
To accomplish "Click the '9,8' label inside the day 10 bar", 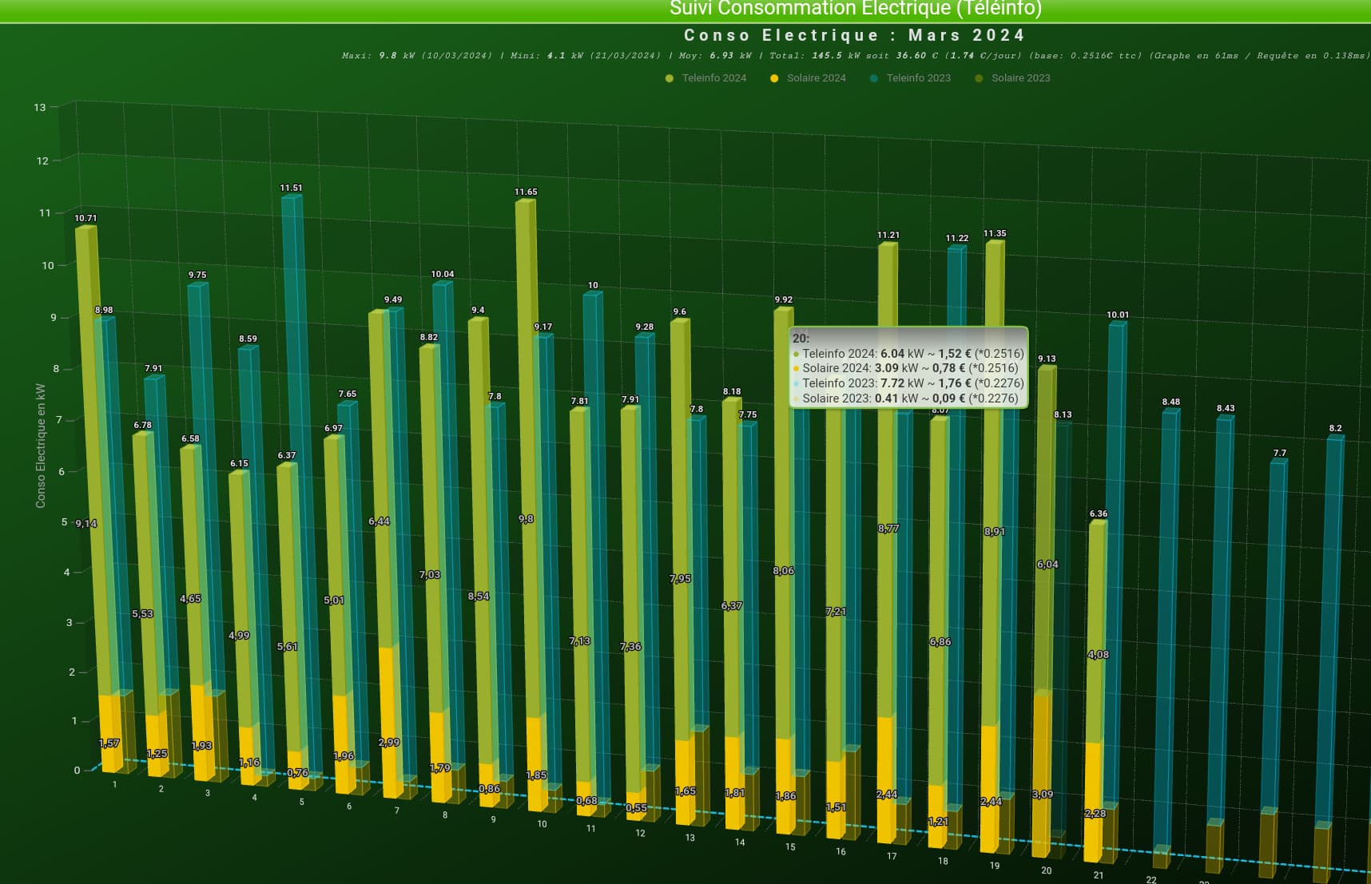I will 526,519.
